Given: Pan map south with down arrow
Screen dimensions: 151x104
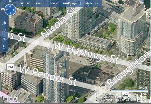Looking at the screenshot, I should pos(10,13).
